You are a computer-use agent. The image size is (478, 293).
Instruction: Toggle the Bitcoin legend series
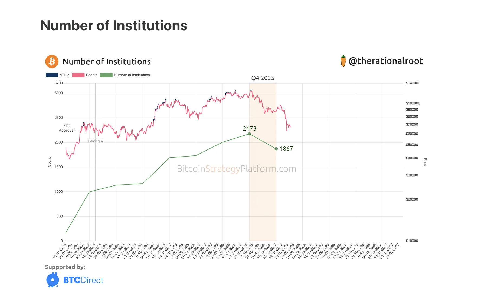(x=91, y=75)
